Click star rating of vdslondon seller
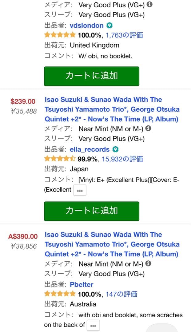The image size is (191, 332). (x=60, y=35)
